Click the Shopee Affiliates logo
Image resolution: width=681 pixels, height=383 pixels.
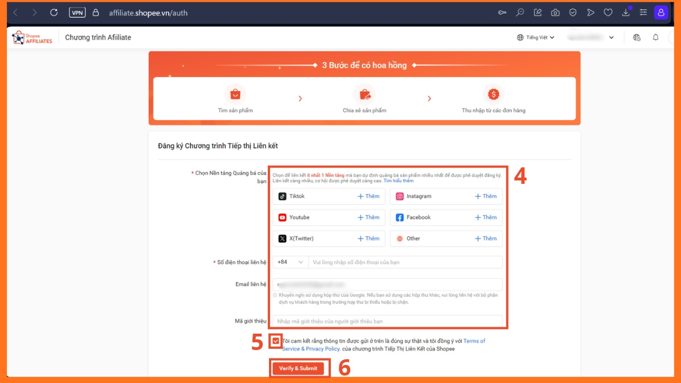(x=32, y=37)
